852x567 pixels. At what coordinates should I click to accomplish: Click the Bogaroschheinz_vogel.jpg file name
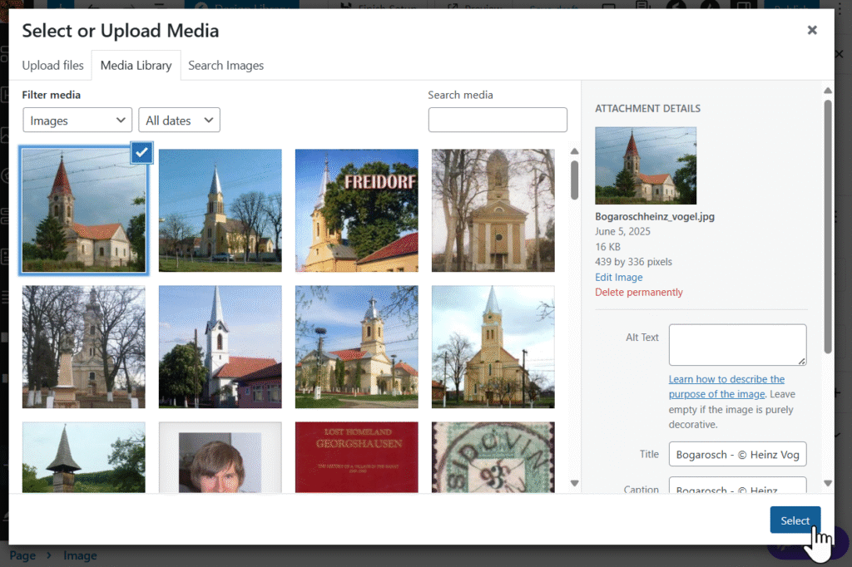point(654,216)
